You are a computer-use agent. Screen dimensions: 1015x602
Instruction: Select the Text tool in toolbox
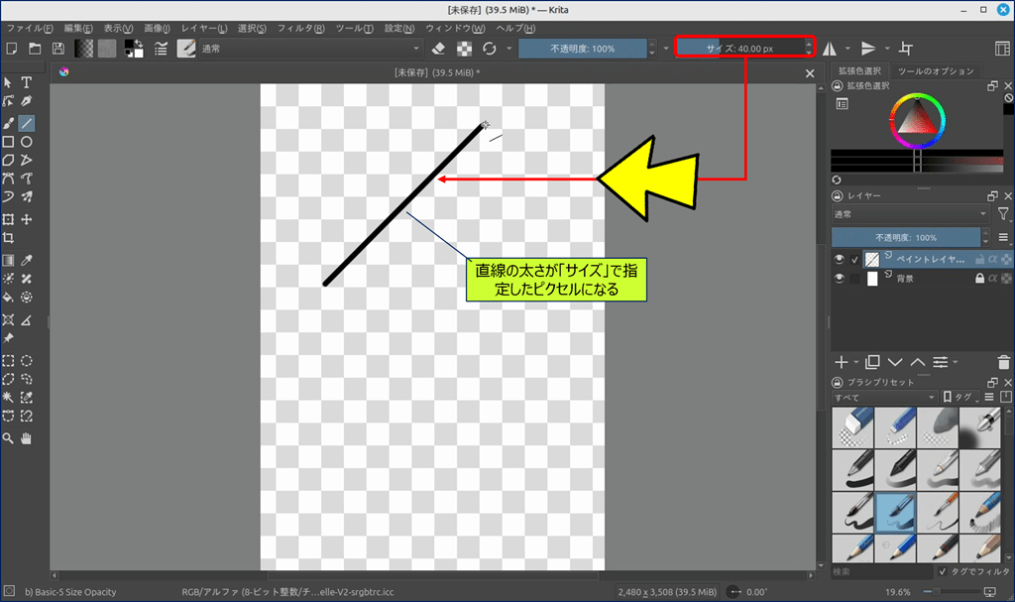coord(27,82)
